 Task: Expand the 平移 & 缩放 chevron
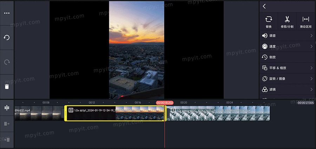[x=311, y=68]
